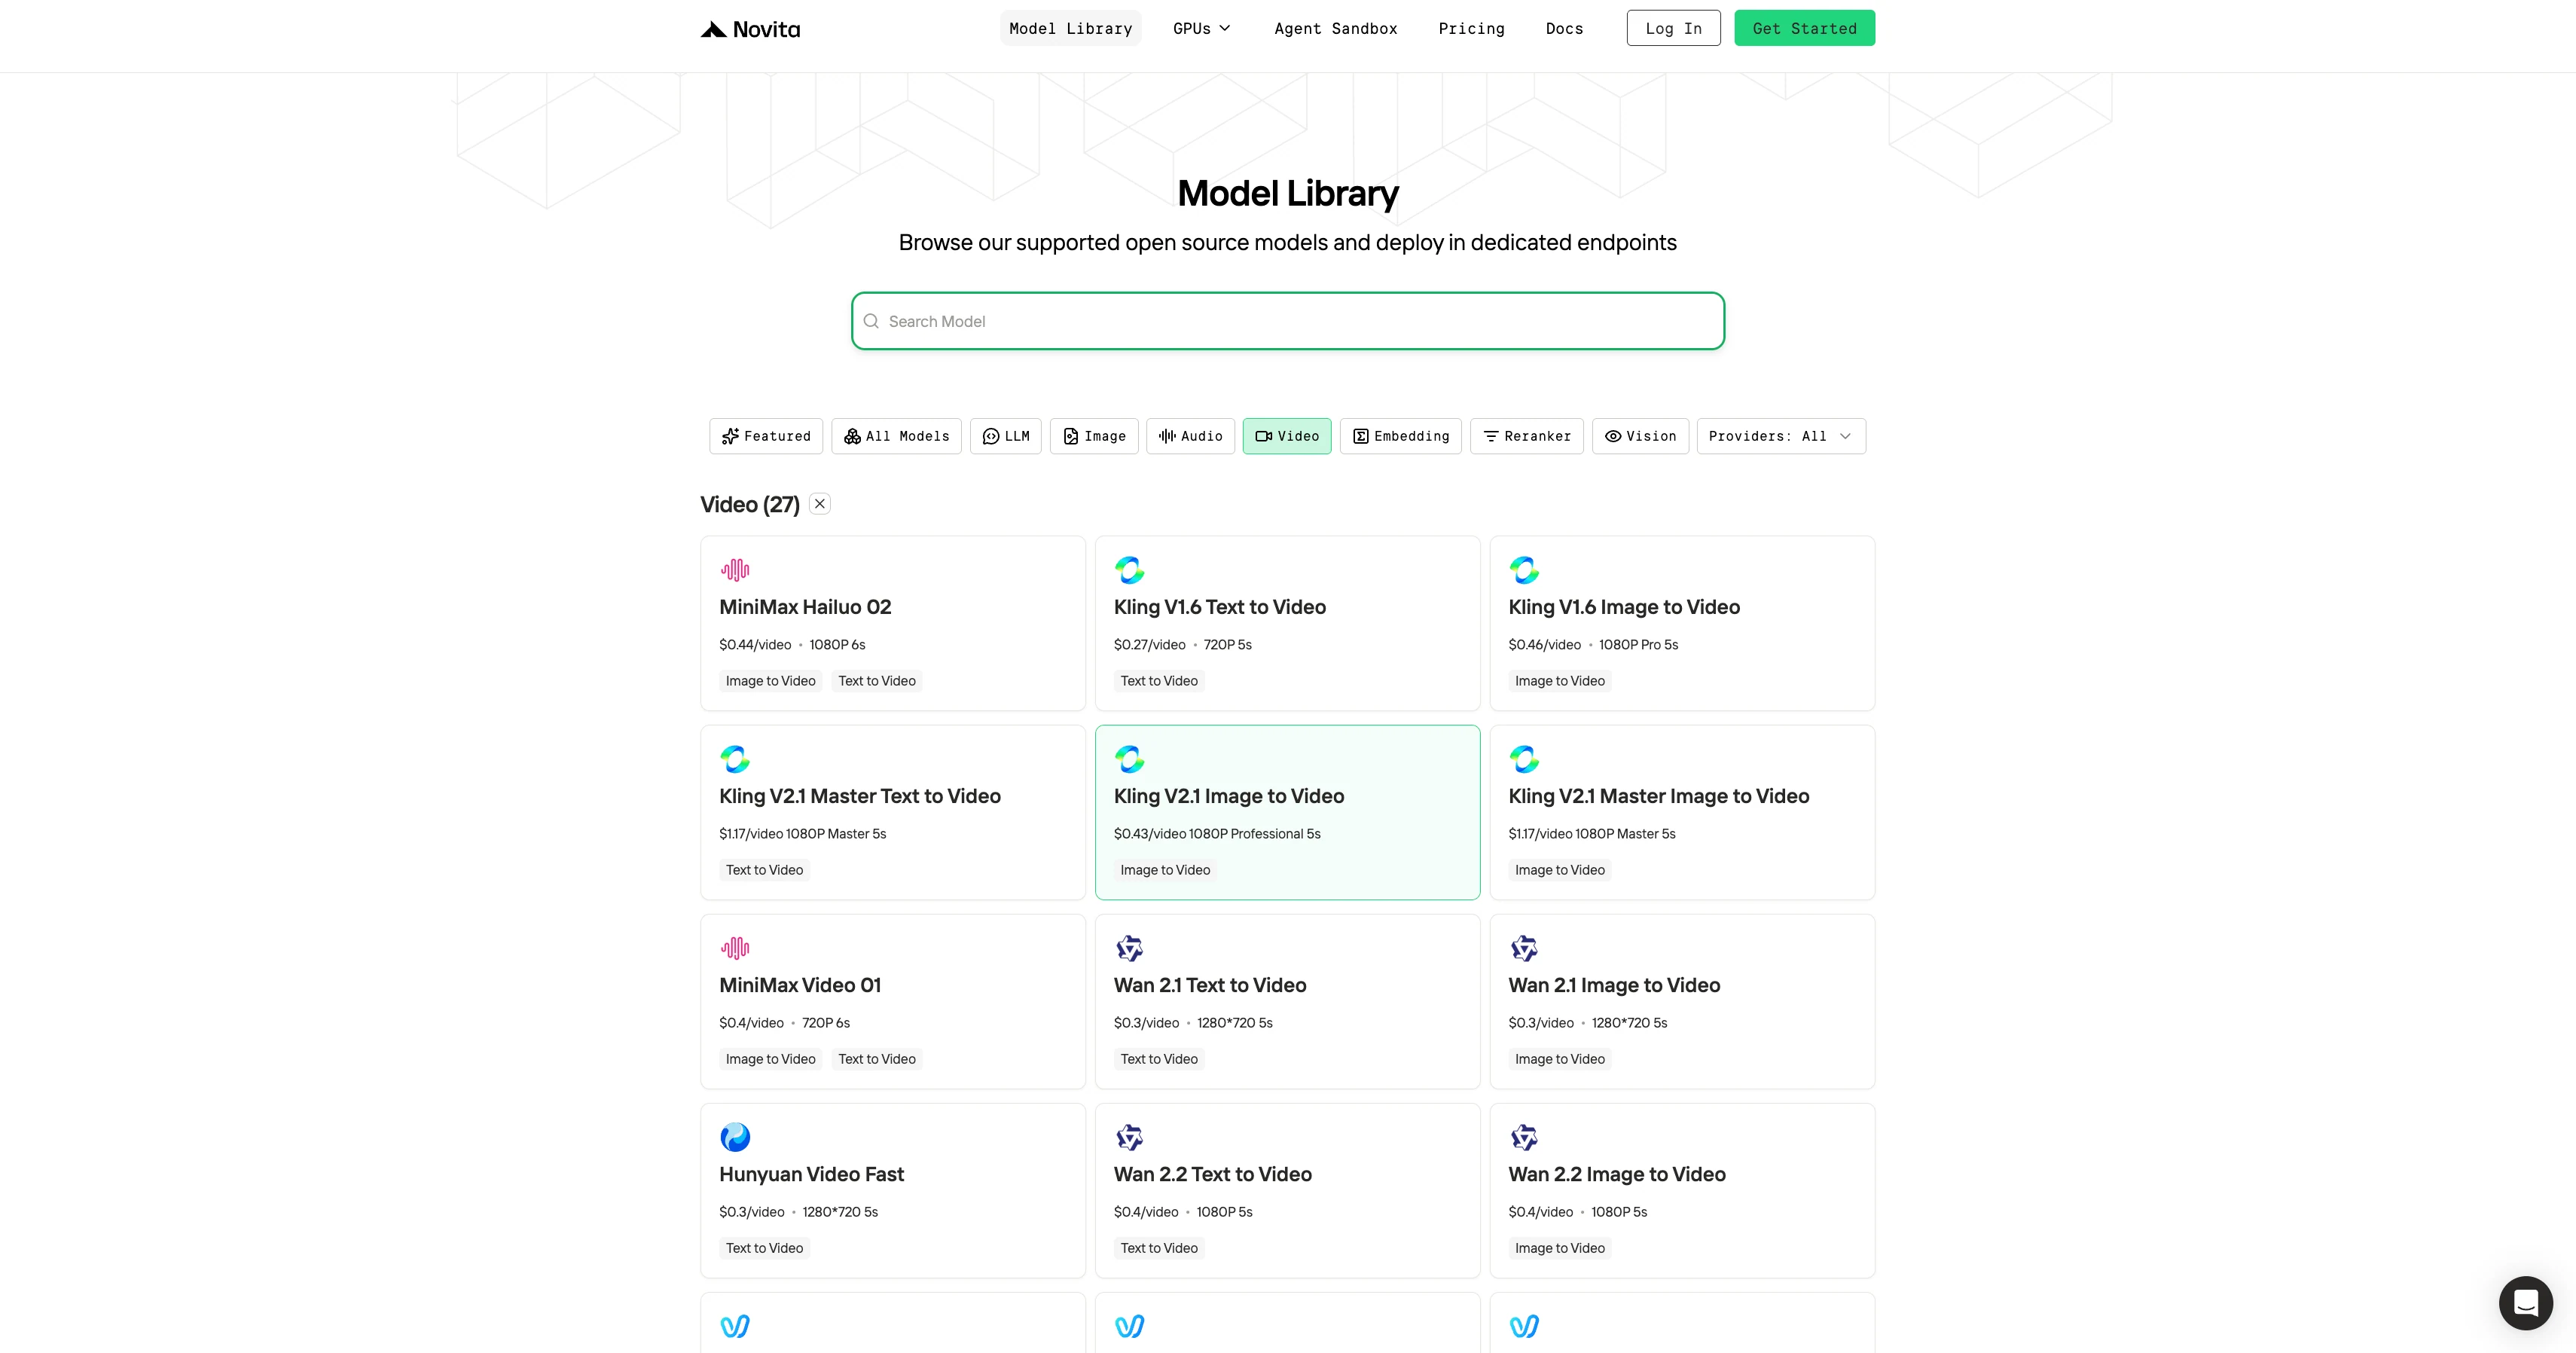Image resolution: width=2576 pixels, height=1353 pixels.
Task: Click the Kling V1.6 Image to Video logo
Action: tap(1524, 570)
